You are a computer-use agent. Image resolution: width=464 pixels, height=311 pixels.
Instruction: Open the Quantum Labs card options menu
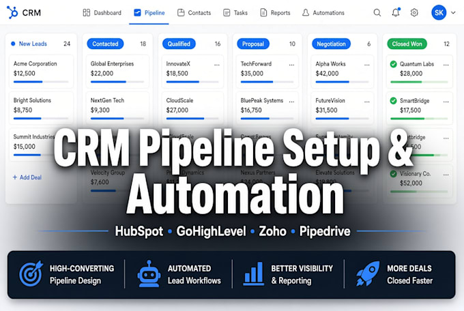[446, 65]
